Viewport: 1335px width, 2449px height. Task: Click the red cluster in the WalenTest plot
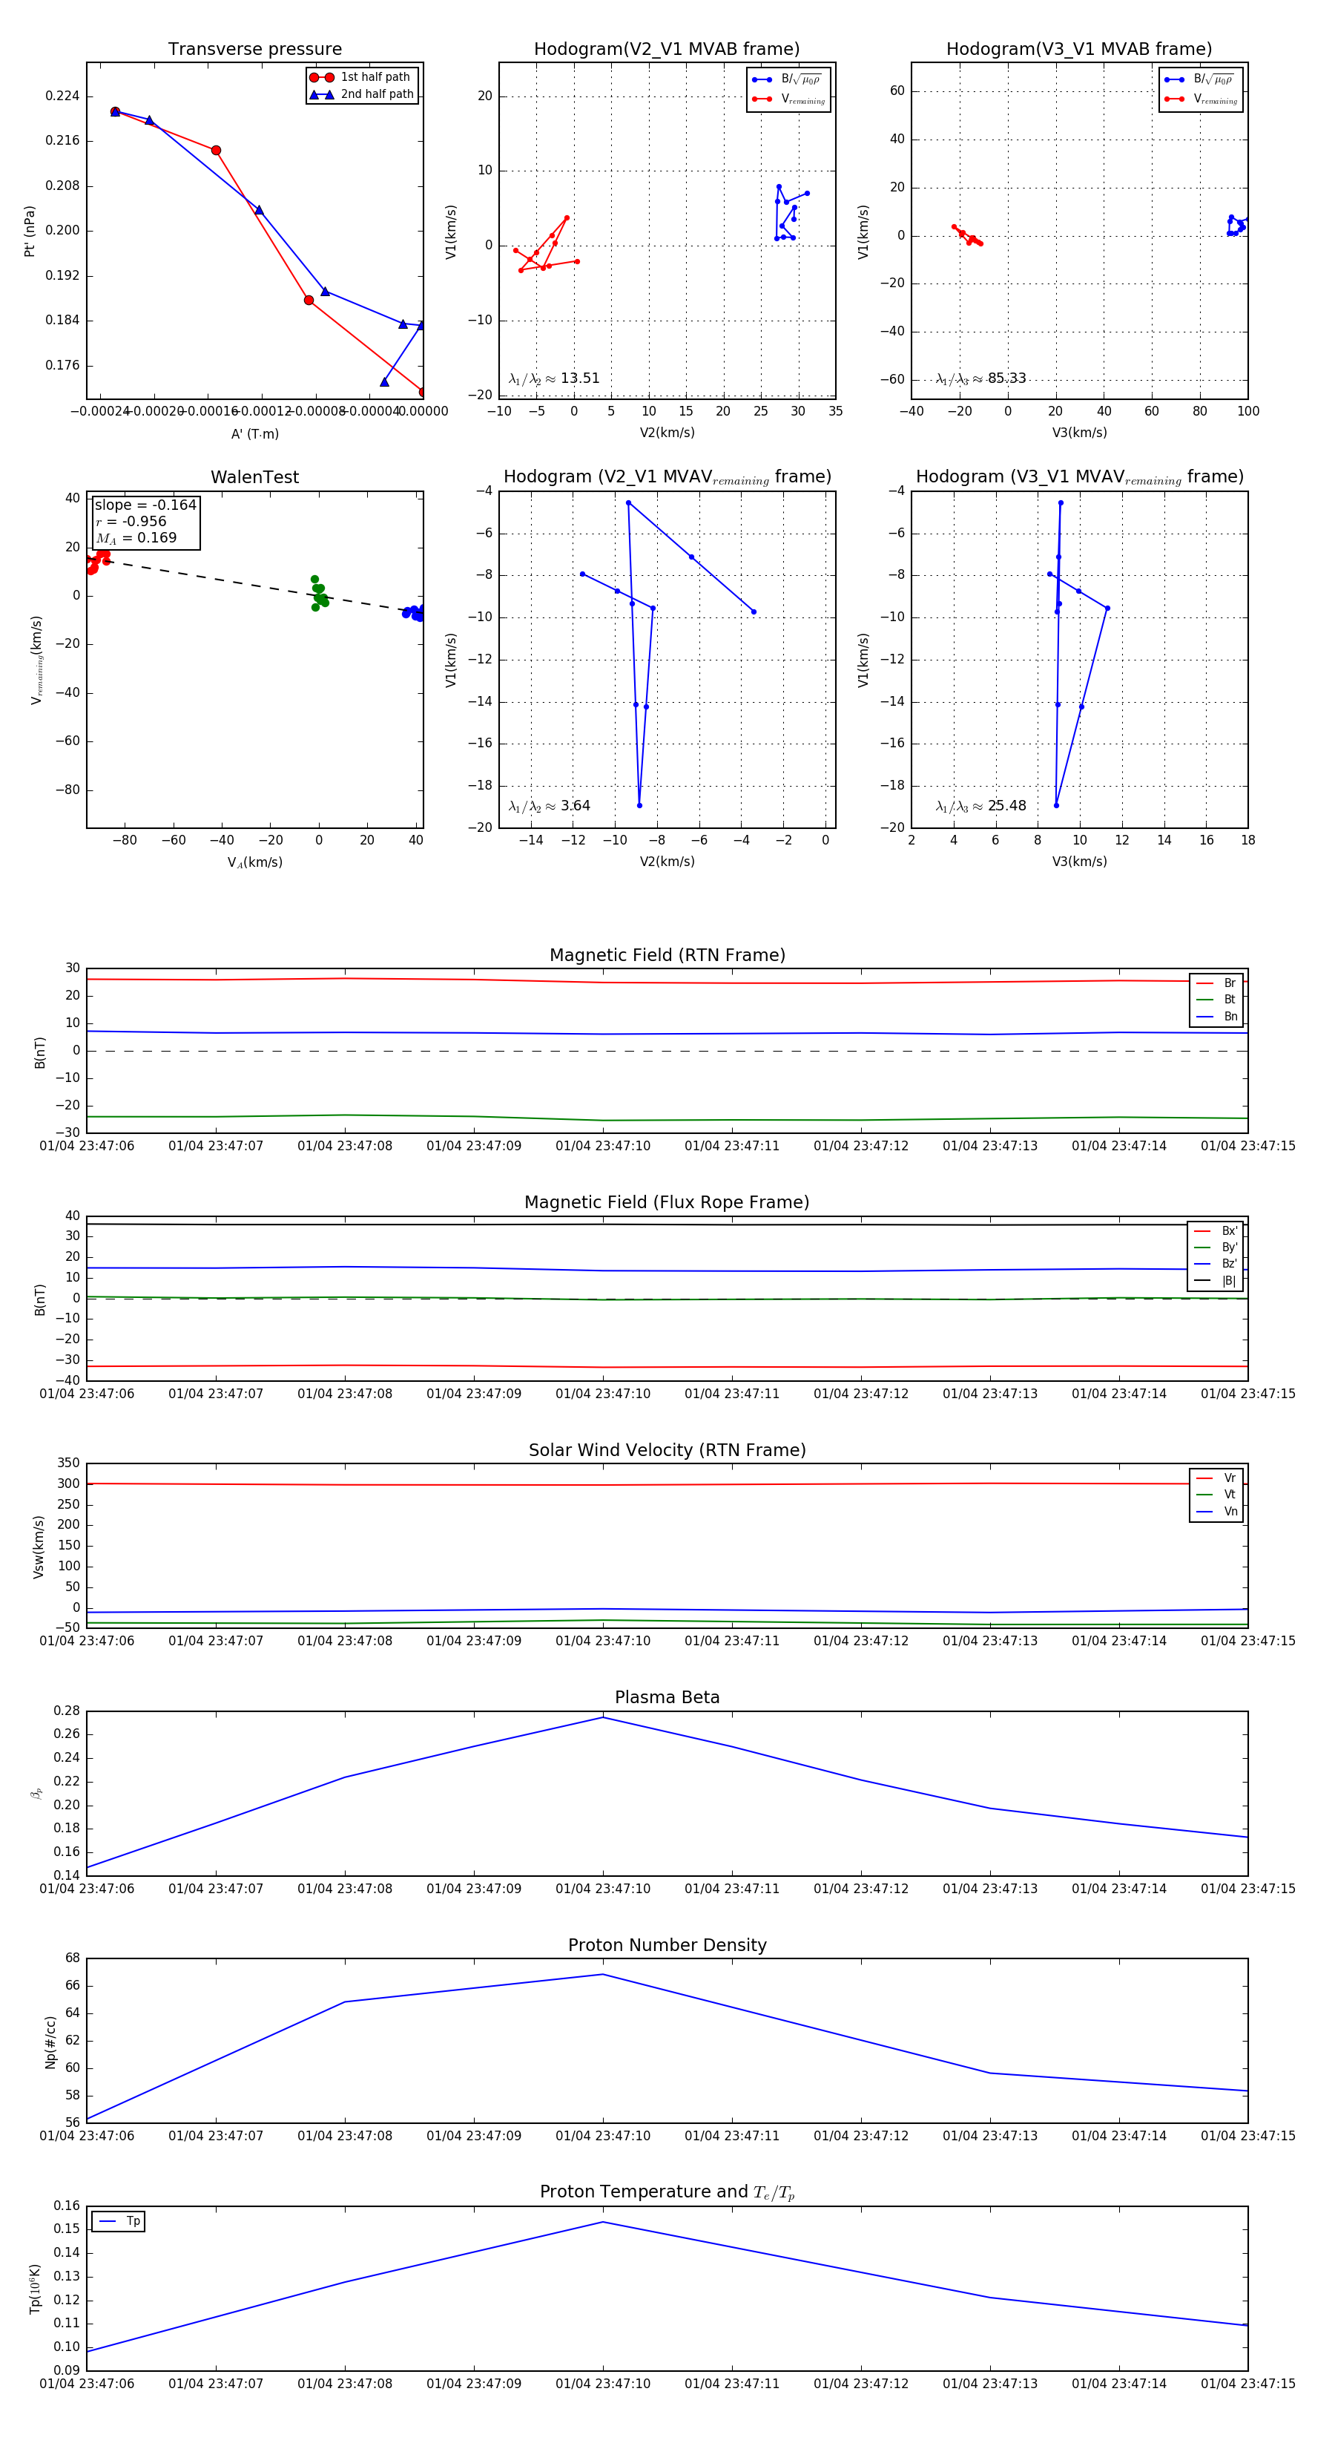[97, 561]
